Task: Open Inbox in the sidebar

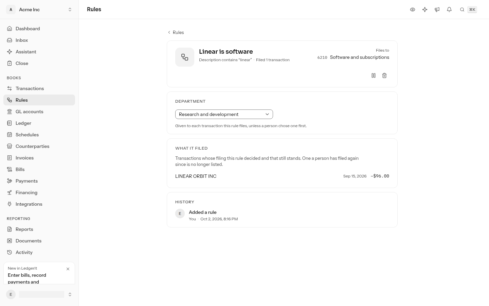Action: (x=39, y=40)
